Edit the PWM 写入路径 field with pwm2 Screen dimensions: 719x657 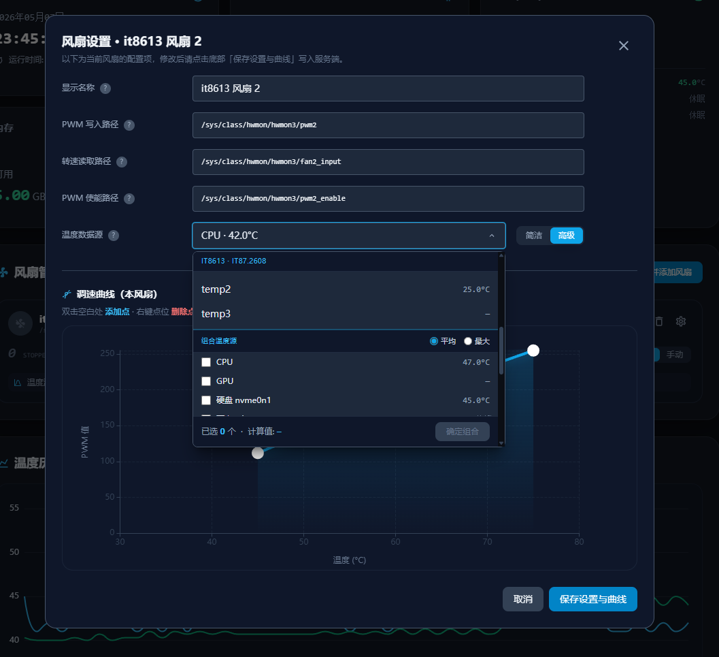click(x=388, y=125)
